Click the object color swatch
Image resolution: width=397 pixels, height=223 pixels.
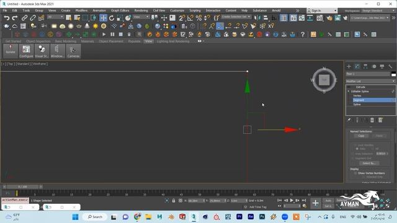[x=393, y=74]
